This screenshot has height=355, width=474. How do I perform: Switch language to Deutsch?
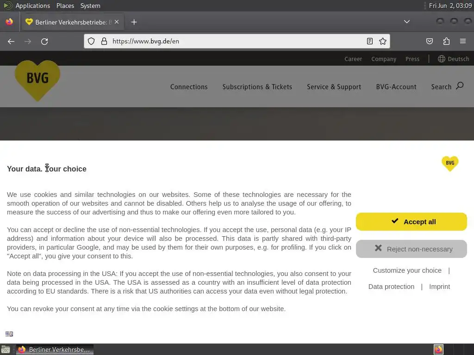pyautogui.click(x=458, y=59)
